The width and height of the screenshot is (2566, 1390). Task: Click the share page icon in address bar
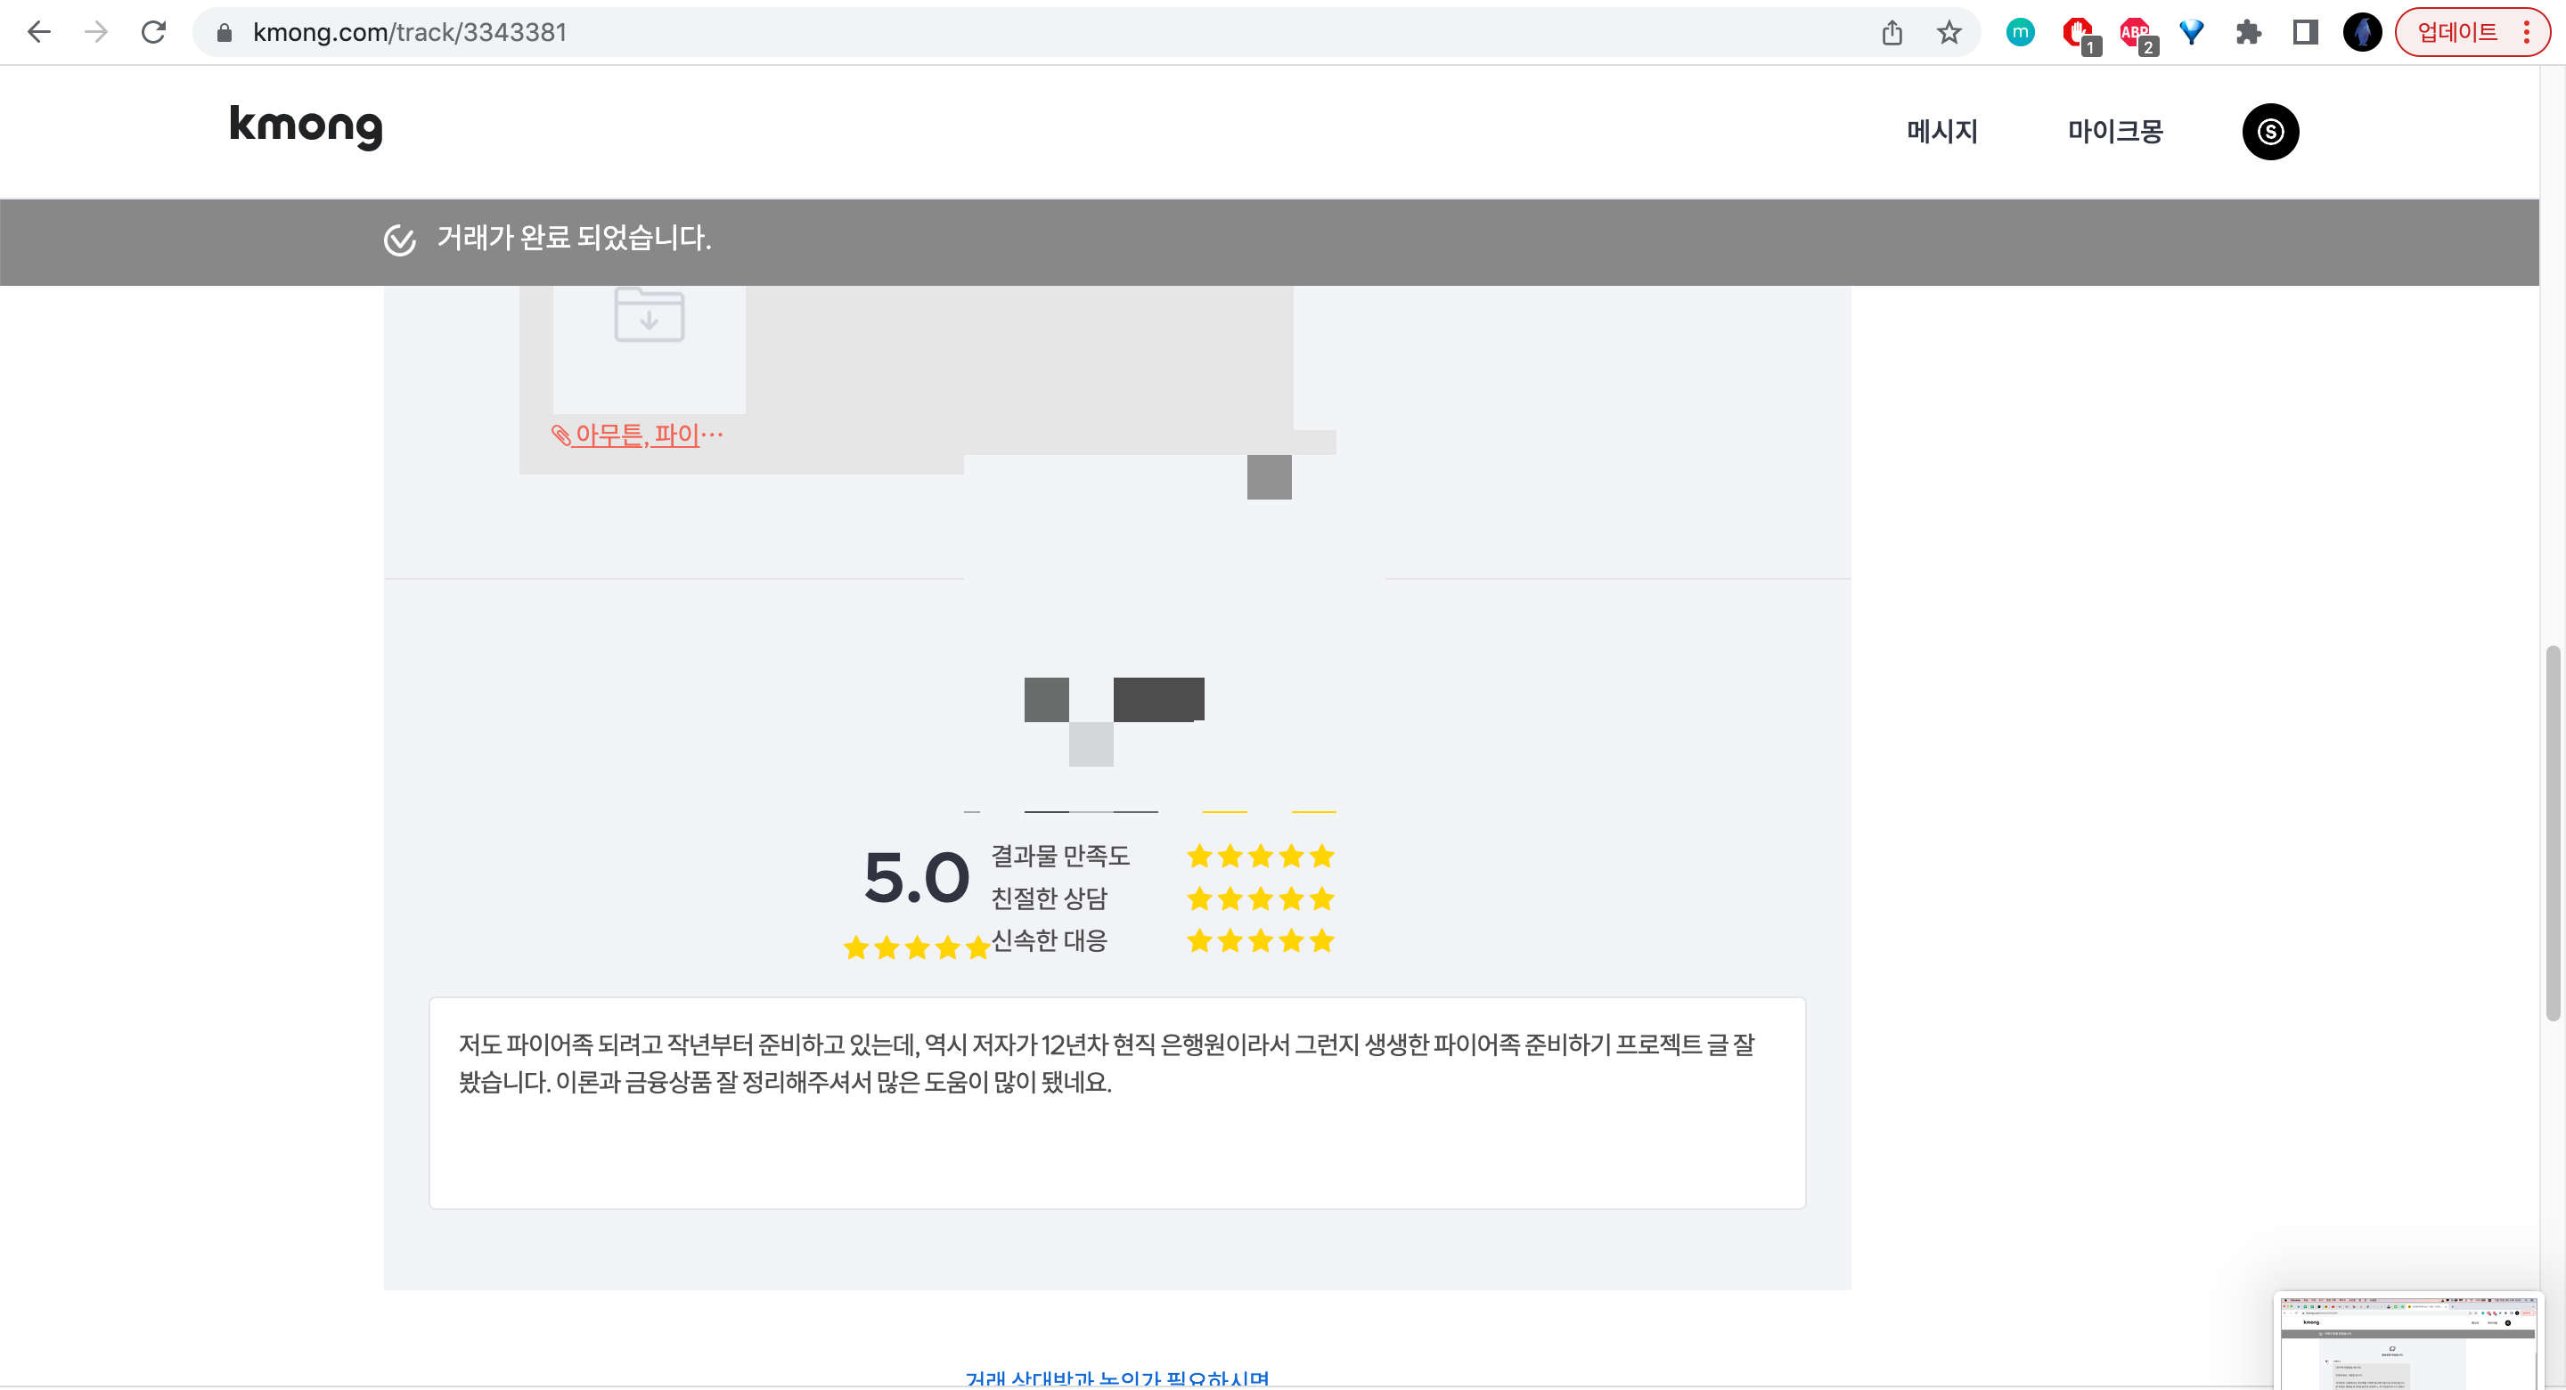point(1892,33)
